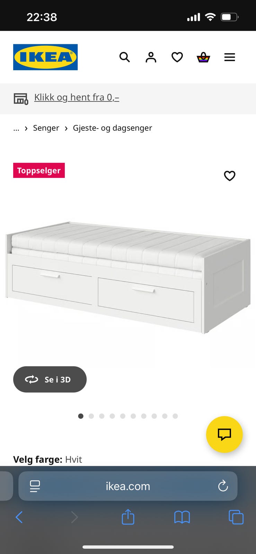The image size is (256, 554).
Task: Open Gjeste- og dagsenger breadcrumb
Action: [112, 128]
